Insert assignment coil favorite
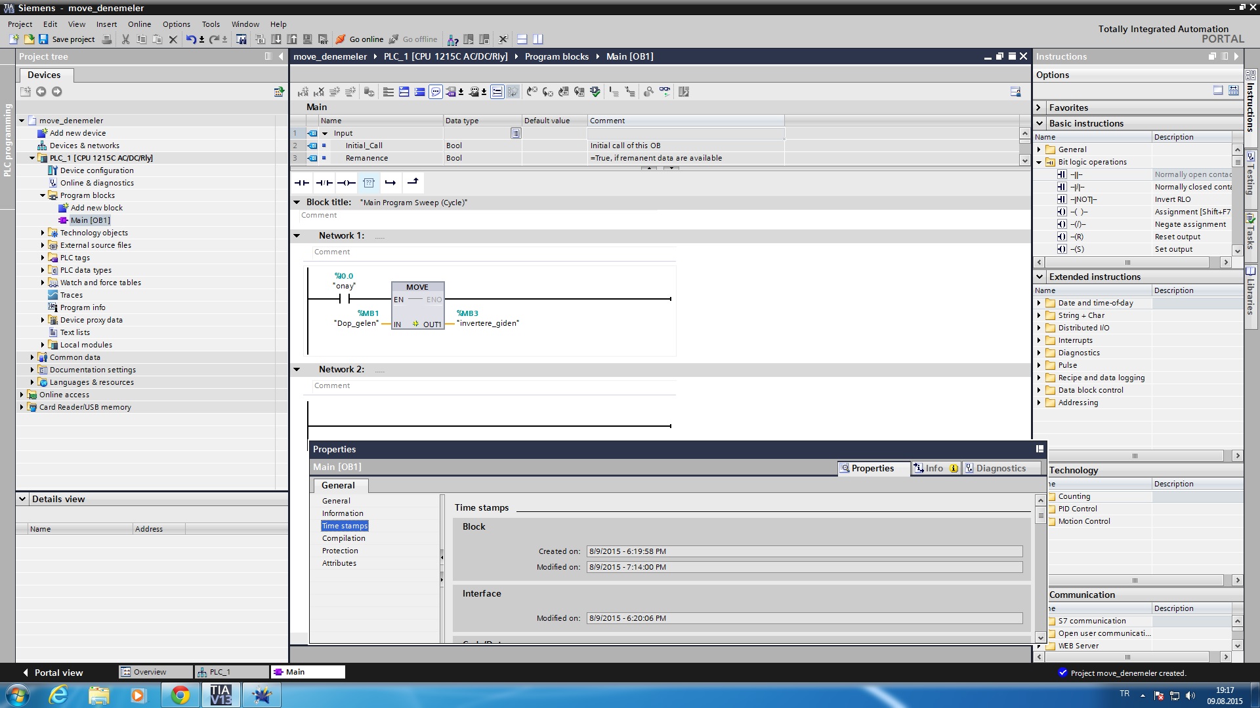 (x=346, y=183)
